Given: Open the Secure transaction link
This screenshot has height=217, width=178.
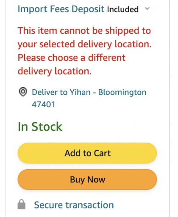Looking at the screenshot, I should 74,205.
